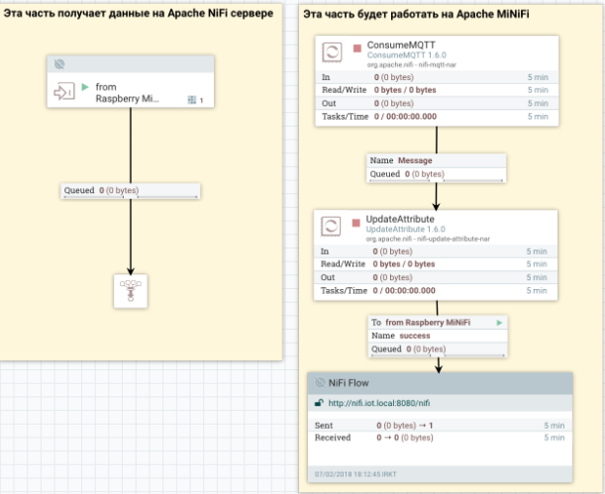Click the ConsumeMQTT Read/Write stats row
Screen dimensions: 605x494
(437, 90)
